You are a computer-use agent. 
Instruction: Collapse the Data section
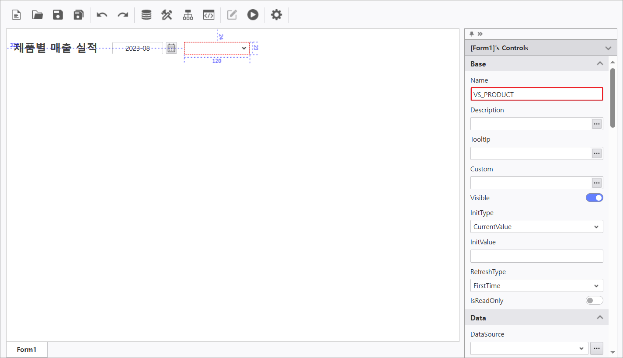click(x=600, y=318)
